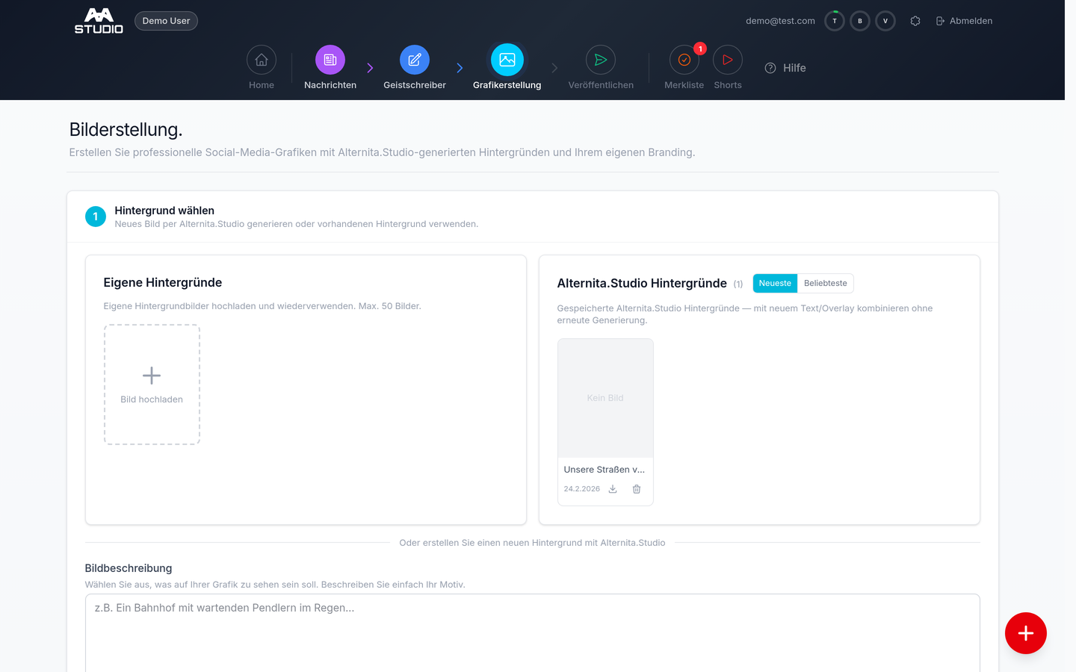The height and width of the screenshot is (672, 1076).
Task: Log out via Abmelden
Action: point(965,21)
